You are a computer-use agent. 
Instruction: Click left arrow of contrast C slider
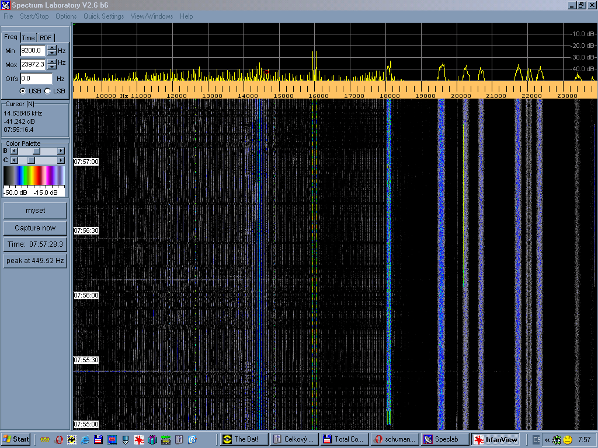14,160
